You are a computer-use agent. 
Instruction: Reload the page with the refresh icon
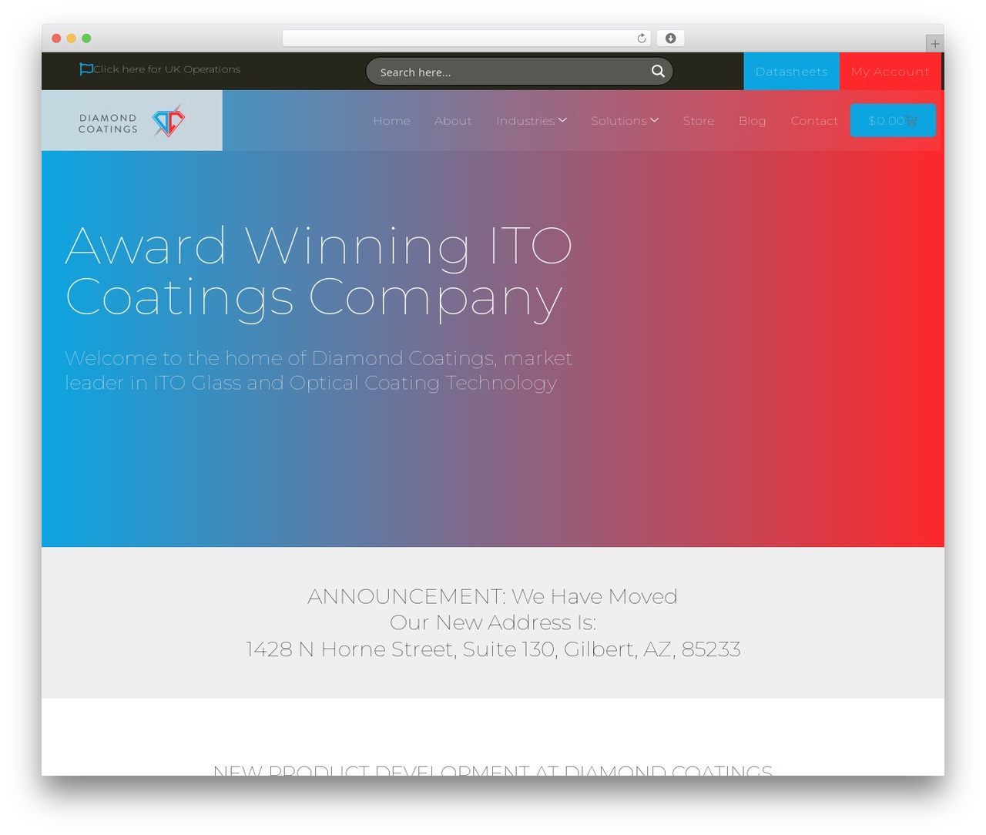(642, 39)
